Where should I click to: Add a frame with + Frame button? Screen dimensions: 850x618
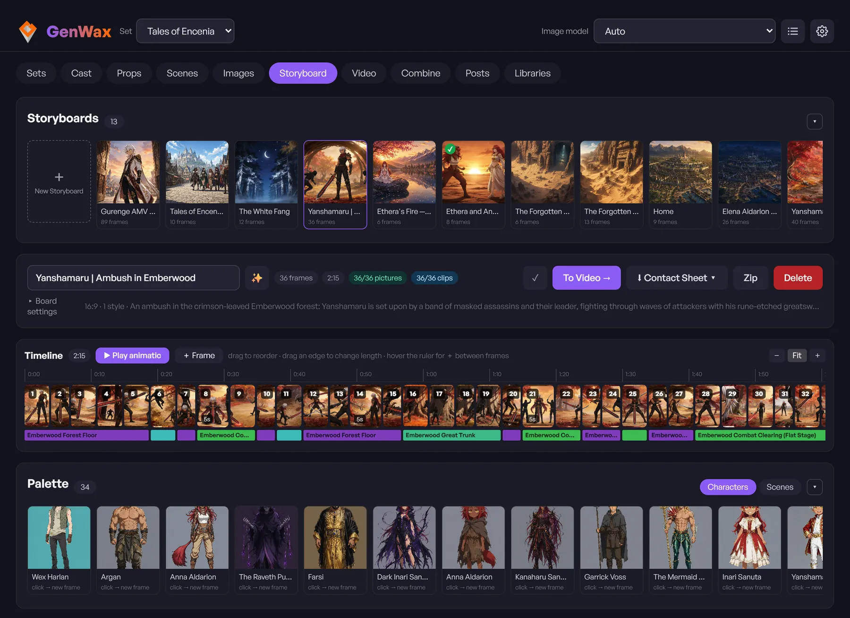199,355
